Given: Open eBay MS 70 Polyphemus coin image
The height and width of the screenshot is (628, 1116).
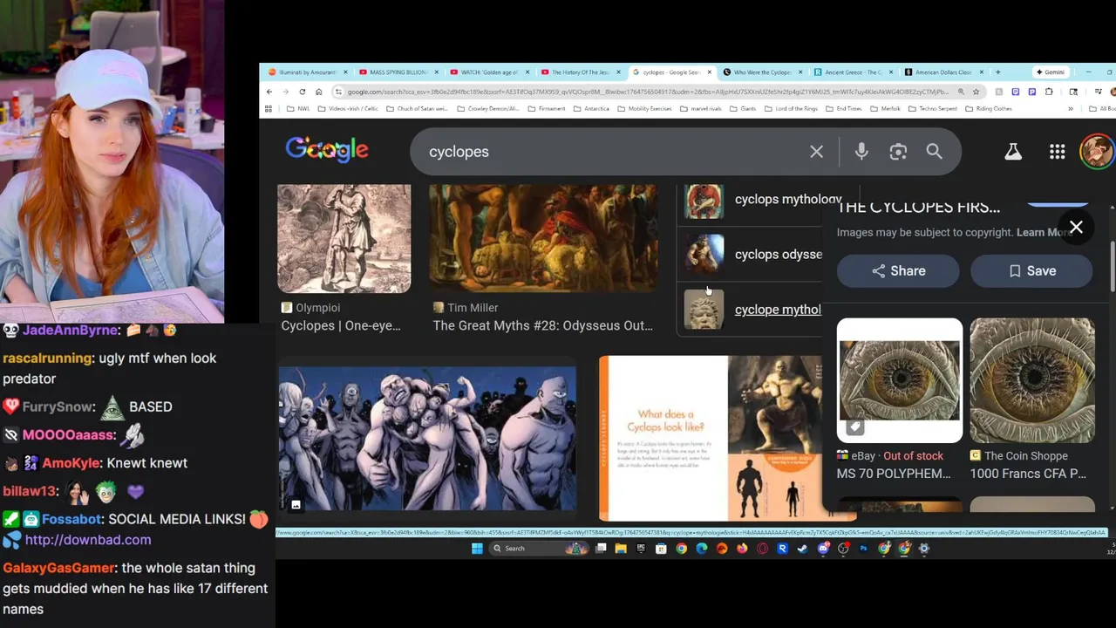Looking at the screenshot, I should tap(900, 380).
